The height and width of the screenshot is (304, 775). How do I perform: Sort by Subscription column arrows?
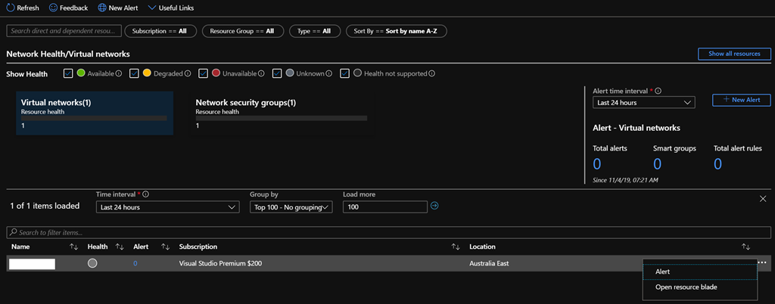click(456, 247)
